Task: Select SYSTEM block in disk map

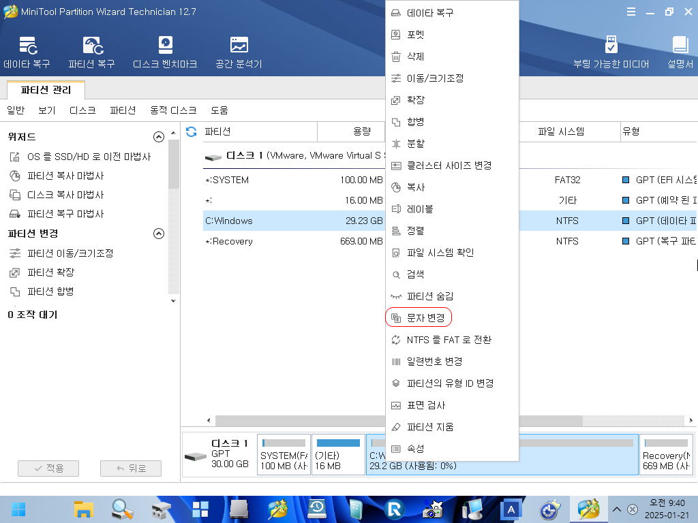Action: pyautogui.click(x=284, y=454)
